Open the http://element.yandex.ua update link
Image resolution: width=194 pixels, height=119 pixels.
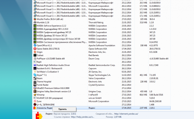click(x=126, y=114)
